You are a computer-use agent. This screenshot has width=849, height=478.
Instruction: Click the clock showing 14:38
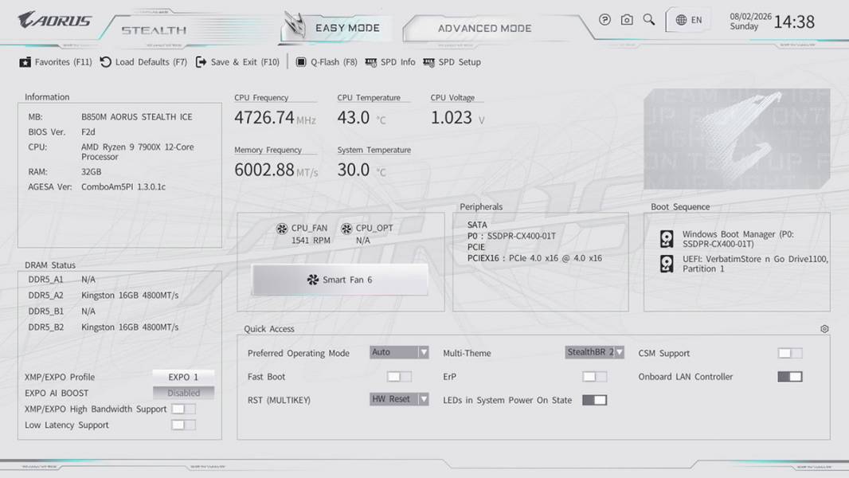click(794, 22)
